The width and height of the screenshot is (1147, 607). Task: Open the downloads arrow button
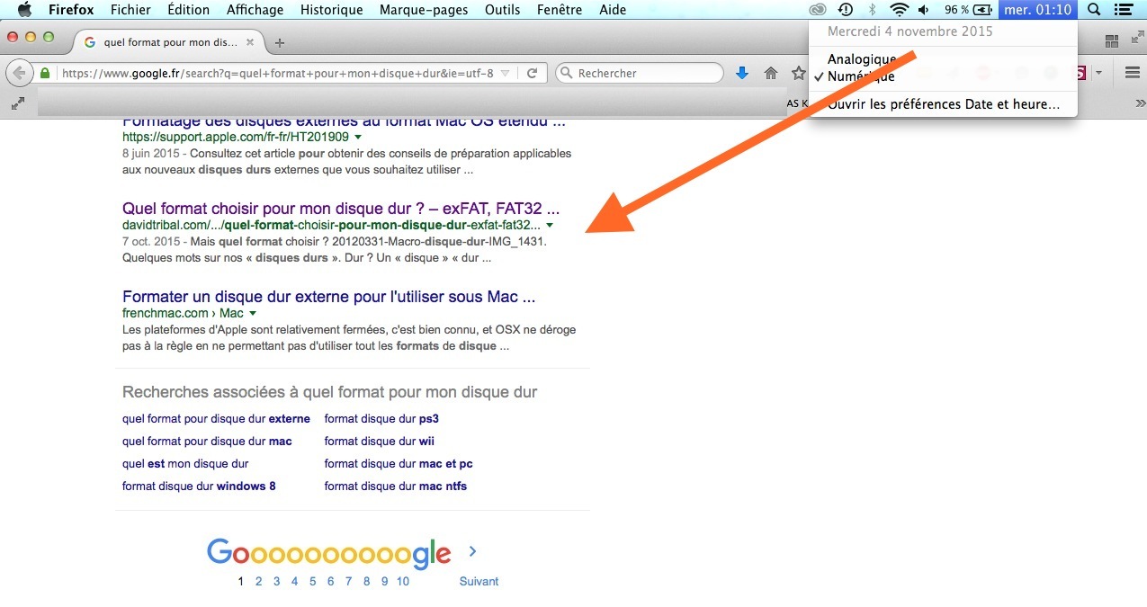(742, 74)
